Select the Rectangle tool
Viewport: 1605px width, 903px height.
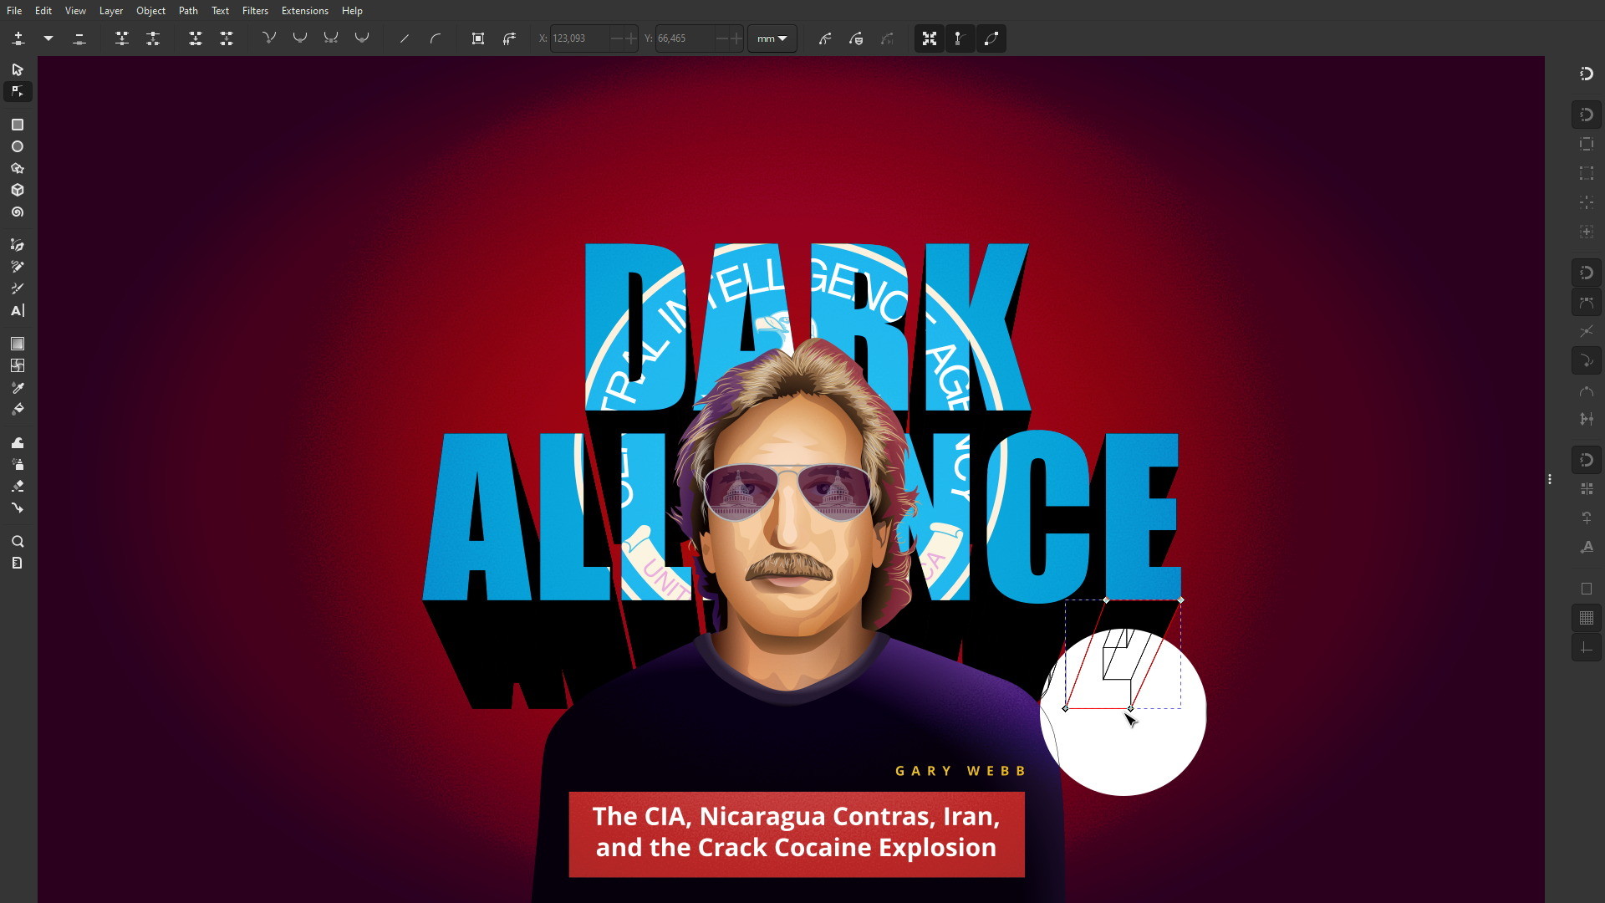(18, 125)
